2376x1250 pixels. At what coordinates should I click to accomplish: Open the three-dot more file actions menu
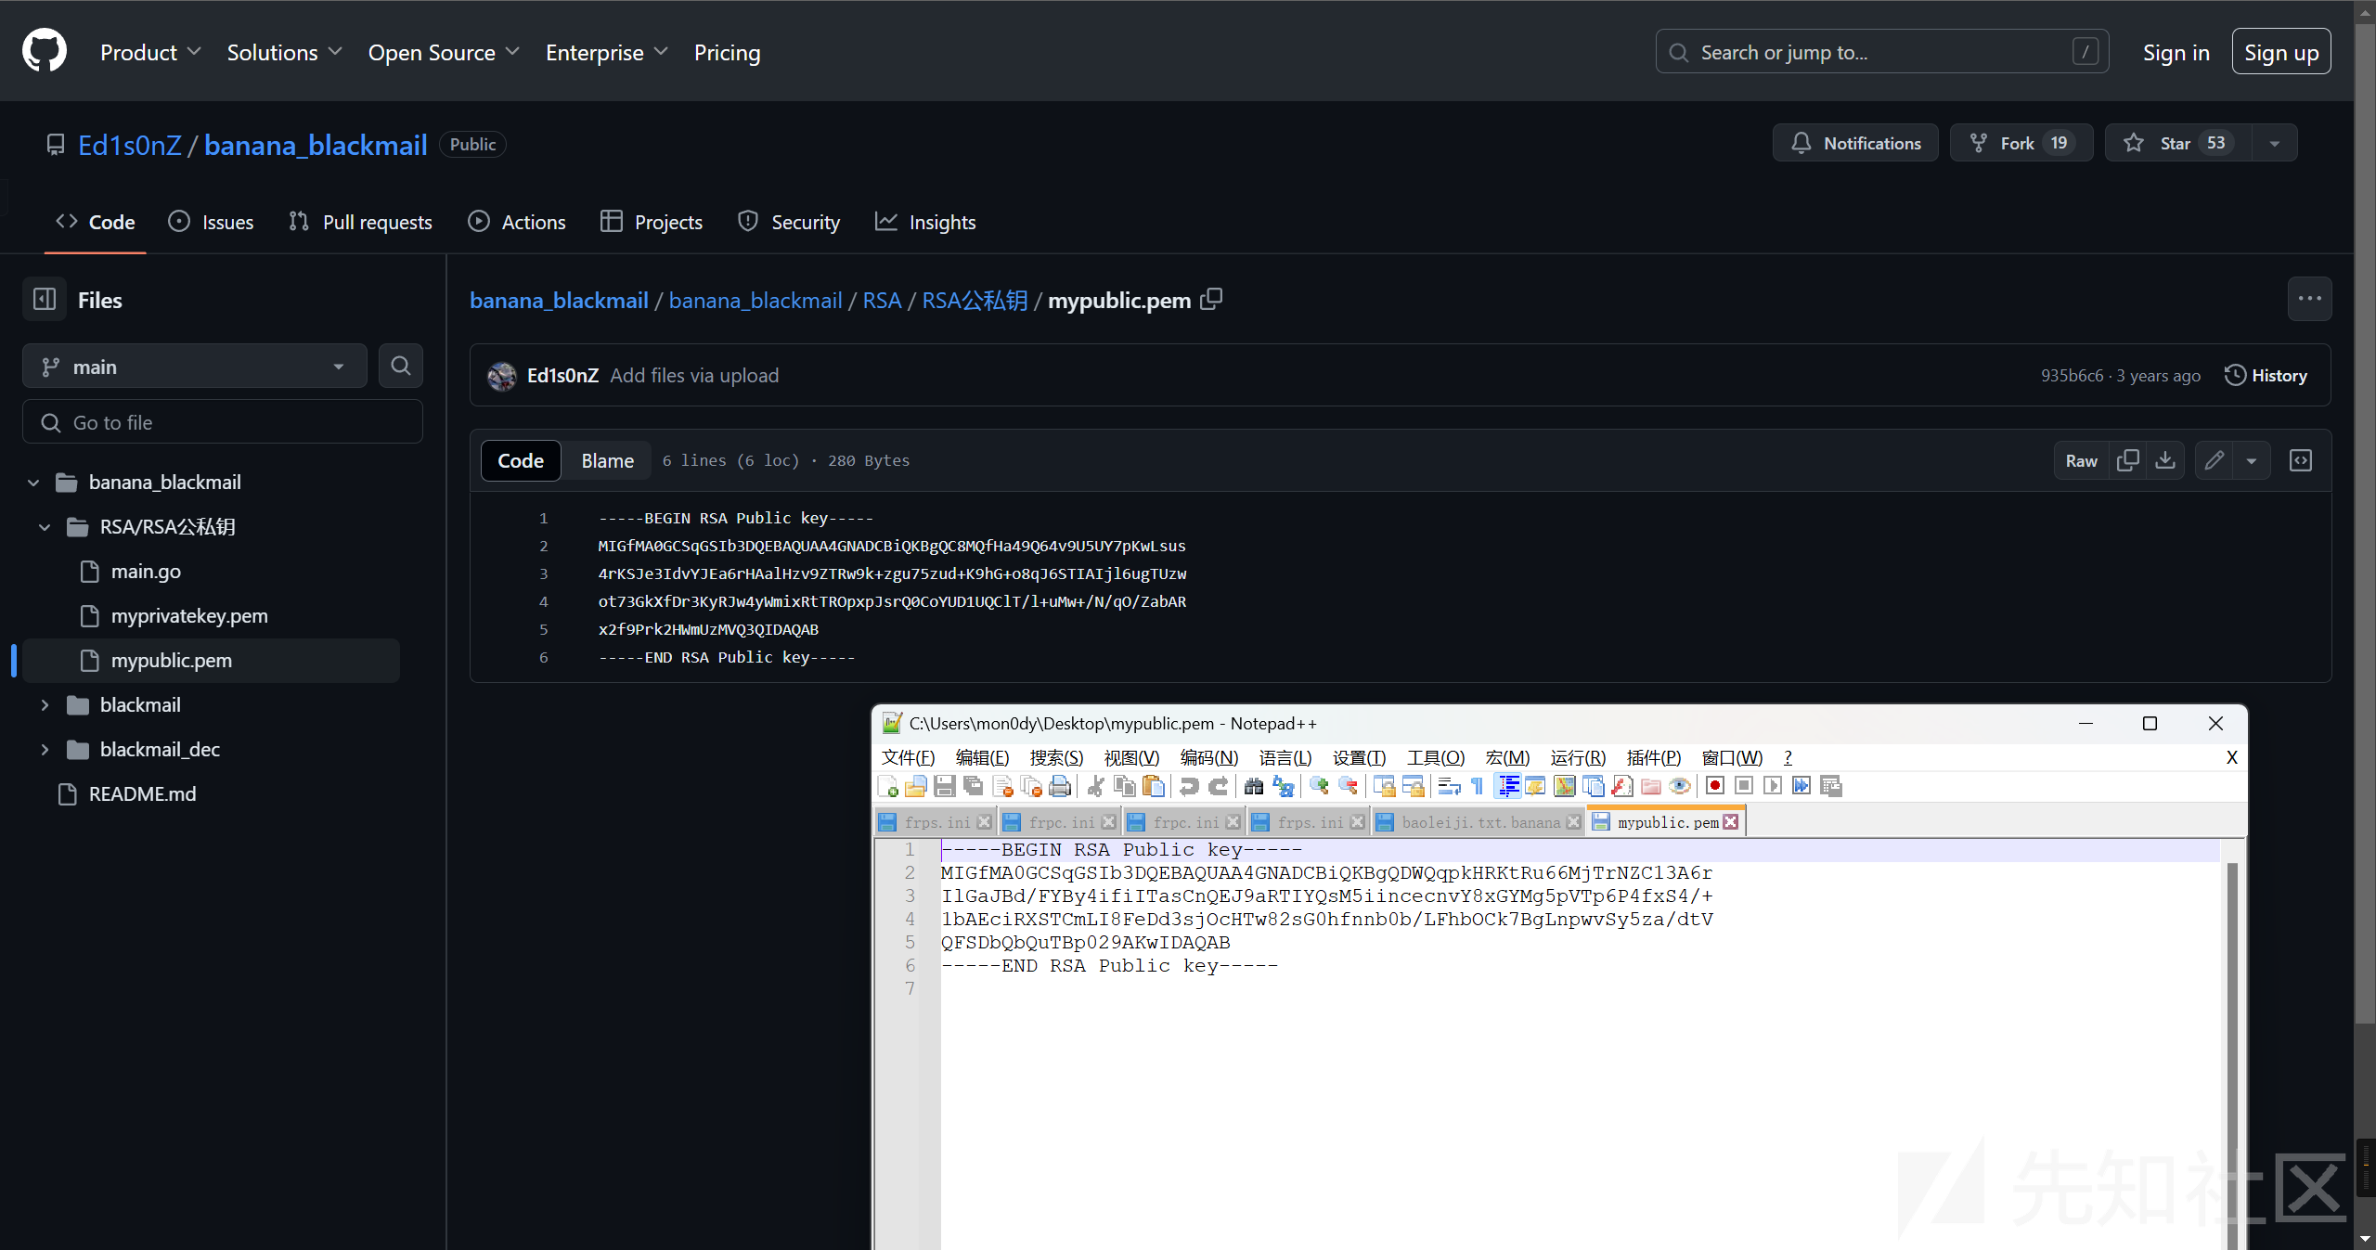2309,299
